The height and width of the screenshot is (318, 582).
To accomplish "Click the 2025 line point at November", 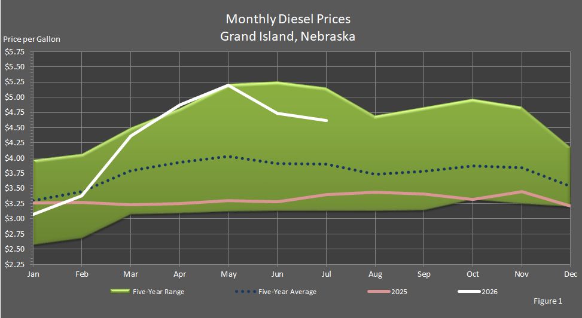I will tap(522, 191).
